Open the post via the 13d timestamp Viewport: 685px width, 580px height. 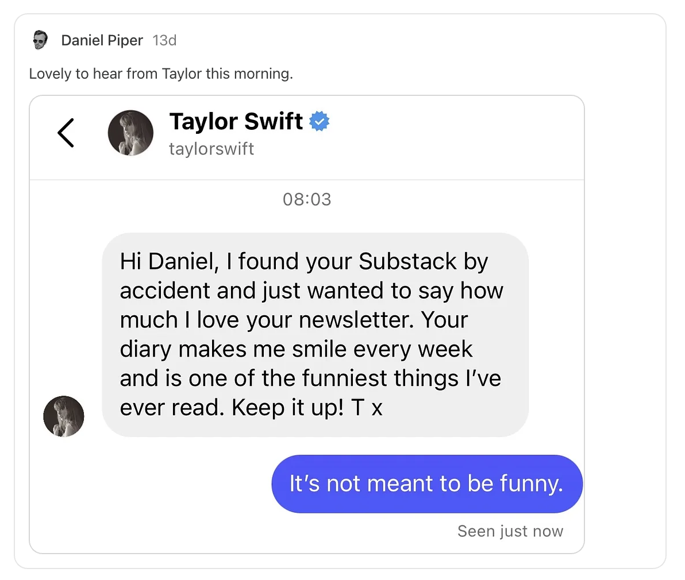[164, 40]
